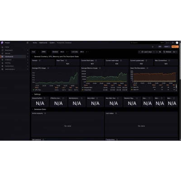Open the Last 1 hour time picker

tap(148, 52)
